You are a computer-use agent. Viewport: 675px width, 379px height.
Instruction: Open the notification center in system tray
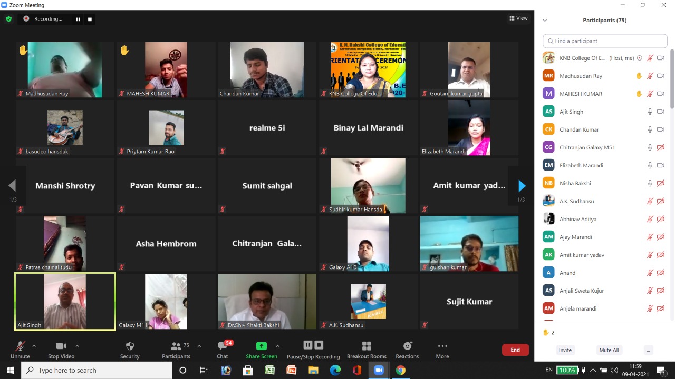(x=662, y=370)
